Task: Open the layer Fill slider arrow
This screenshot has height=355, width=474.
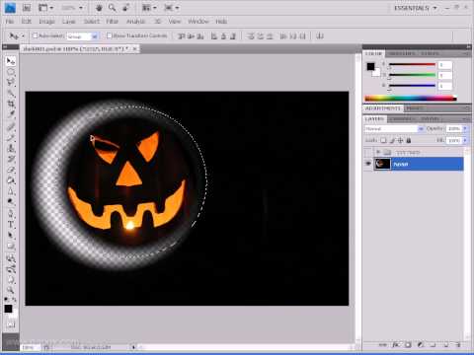Action: tap(465, 140)
